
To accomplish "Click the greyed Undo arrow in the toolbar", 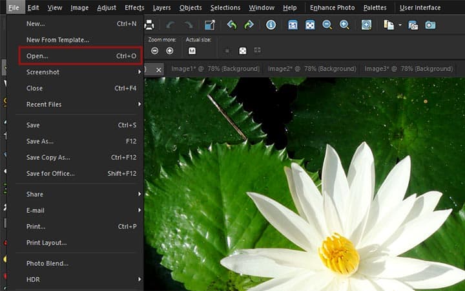I will (x=170, y=25).
